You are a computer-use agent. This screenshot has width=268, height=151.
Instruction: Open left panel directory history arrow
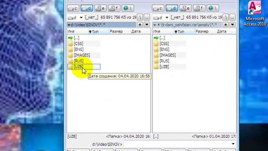coord(147,25)
